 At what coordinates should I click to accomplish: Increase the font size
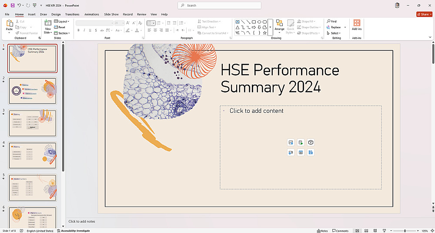coord(128,23)
